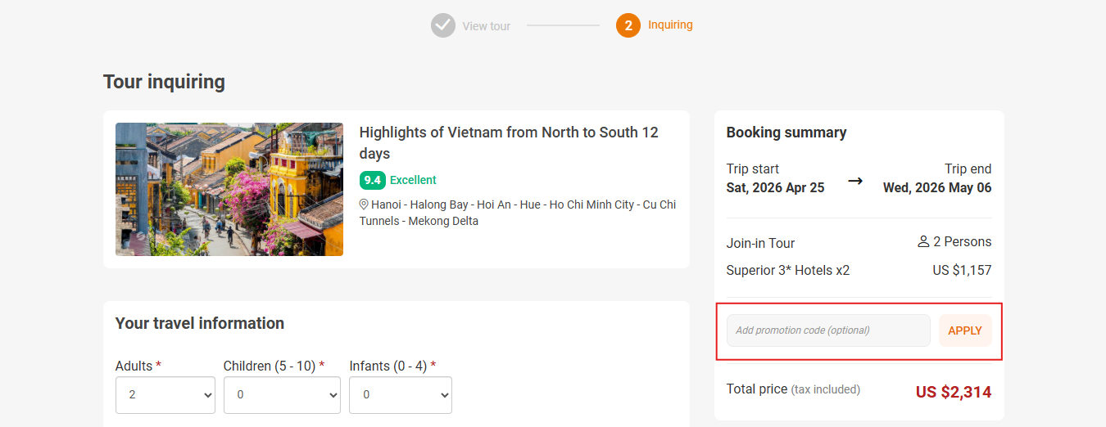Click the completed step checkmark icon
Image resolution: width=1106 pixels, height=427 pixels.
442,25
